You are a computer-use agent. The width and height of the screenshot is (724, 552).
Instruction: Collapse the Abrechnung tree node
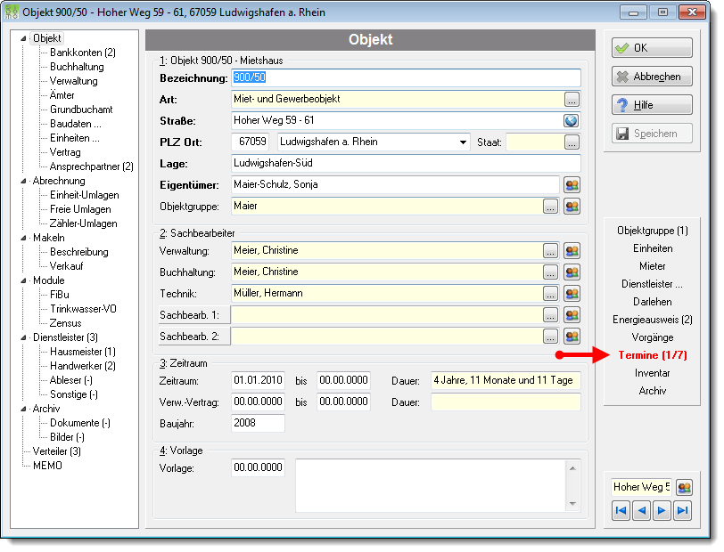pyautogui.click(x=23, y=181)
